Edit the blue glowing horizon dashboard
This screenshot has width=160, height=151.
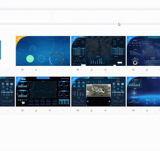147,110
